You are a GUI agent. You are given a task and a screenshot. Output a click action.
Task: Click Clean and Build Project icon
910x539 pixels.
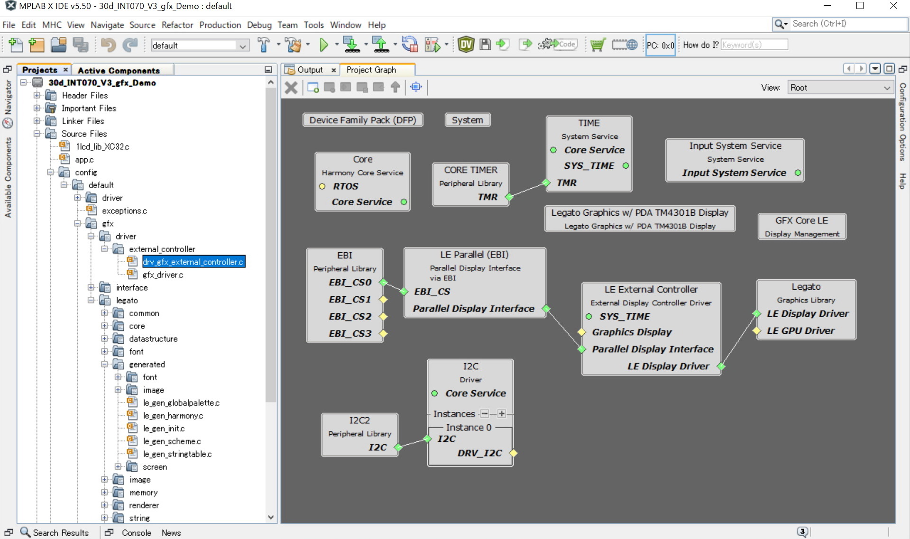pos(294,45)
